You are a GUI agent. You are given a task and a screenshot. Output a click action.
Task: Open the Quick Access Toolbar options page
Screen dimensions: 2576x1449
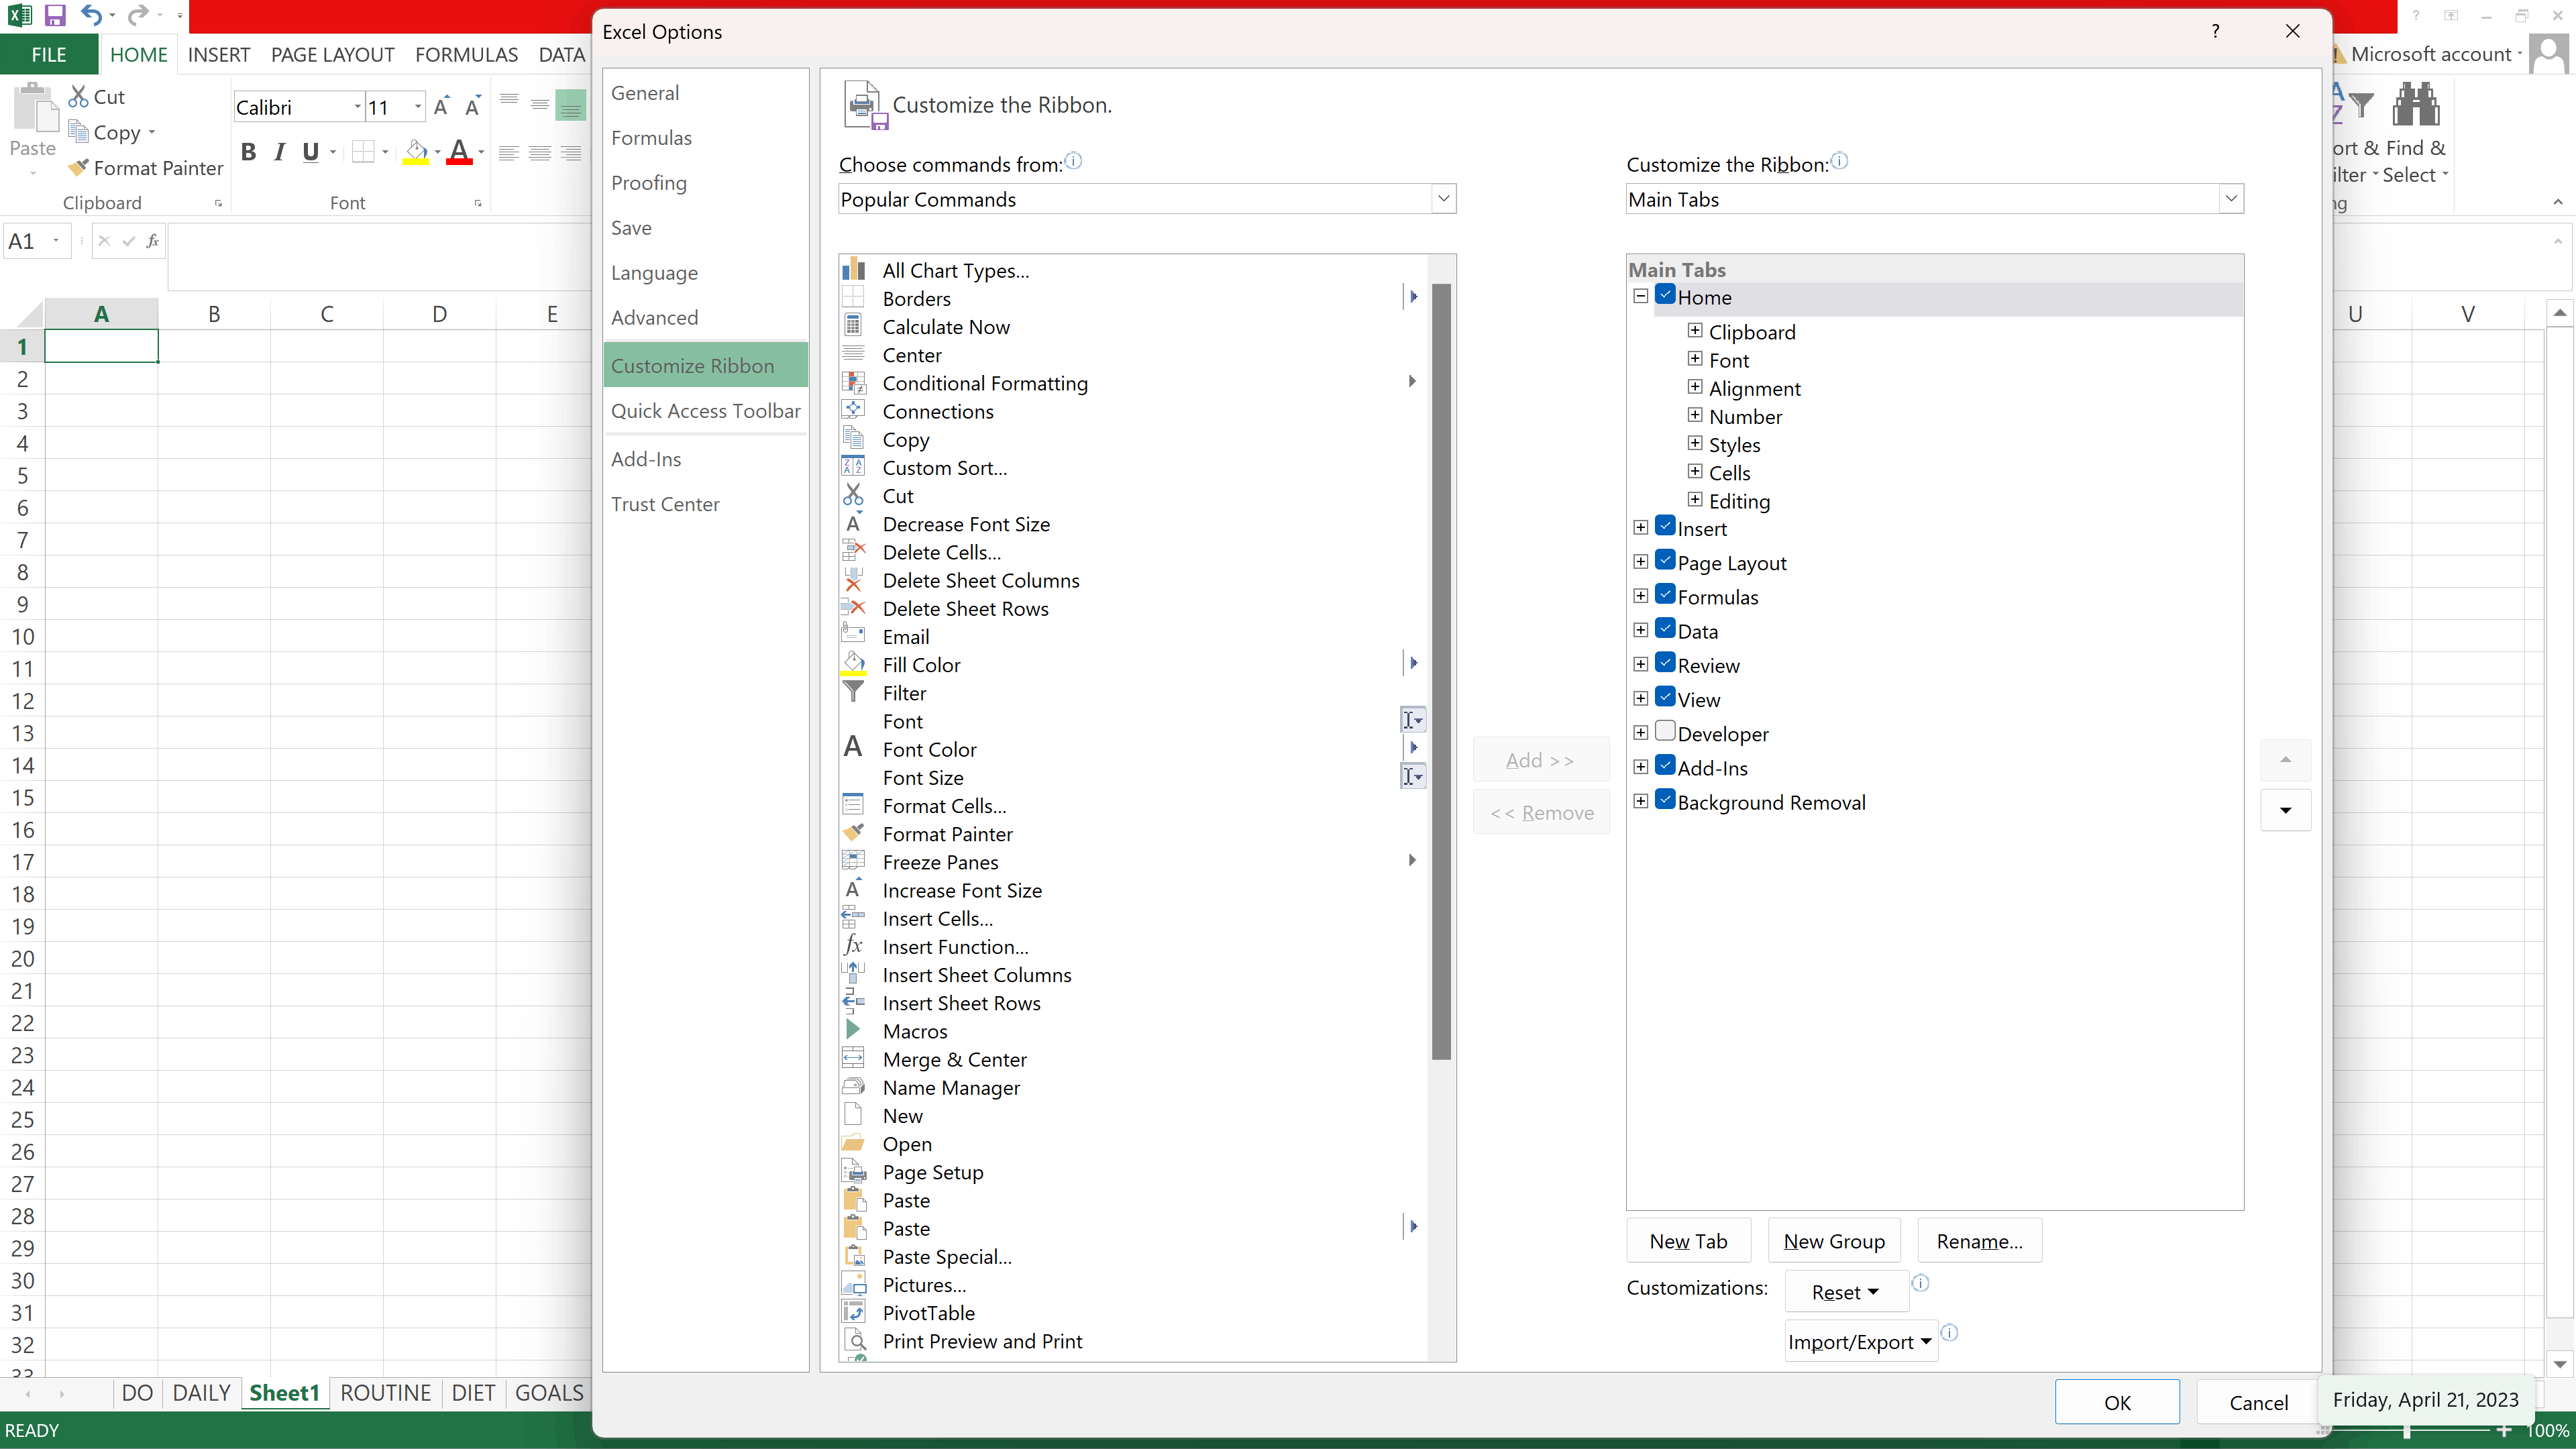705,411
